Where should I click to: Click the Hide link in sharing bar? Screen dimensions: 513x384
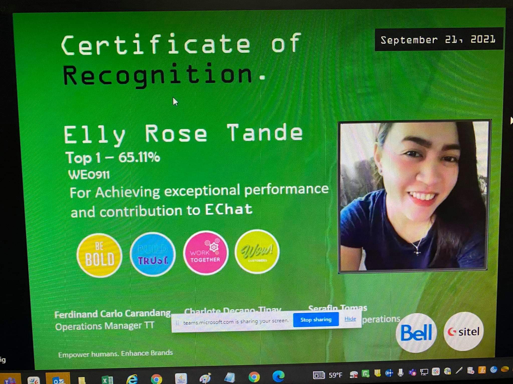350,319
